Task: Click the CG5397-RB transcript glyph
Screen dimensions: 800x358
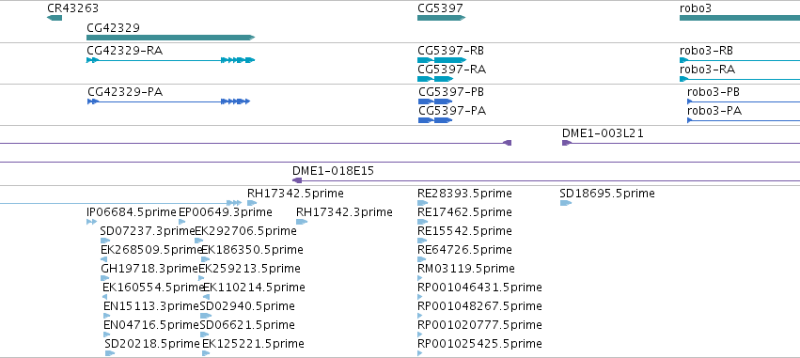Action: 441,60
